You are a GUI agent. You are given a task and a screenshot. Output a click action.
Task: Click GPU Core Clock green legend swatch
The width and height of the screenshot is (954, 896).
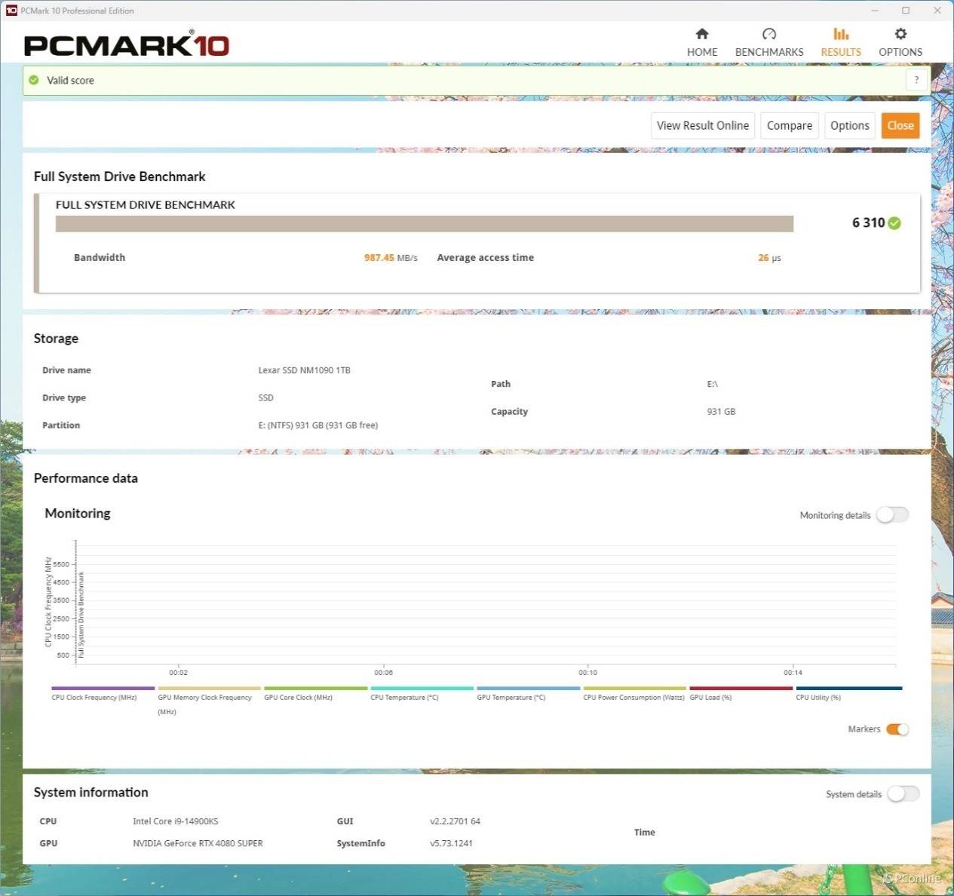click(x=316, y=689)
